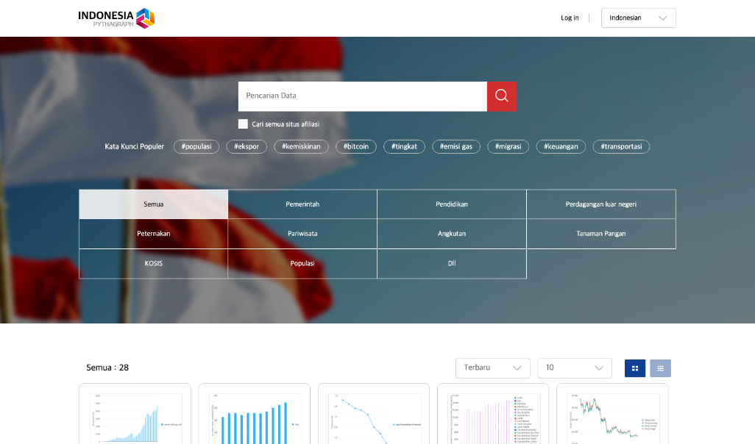This screenshot has width=755, height=444.
Task: Click the #populasi keyword tag
Action: coord(196,146)
